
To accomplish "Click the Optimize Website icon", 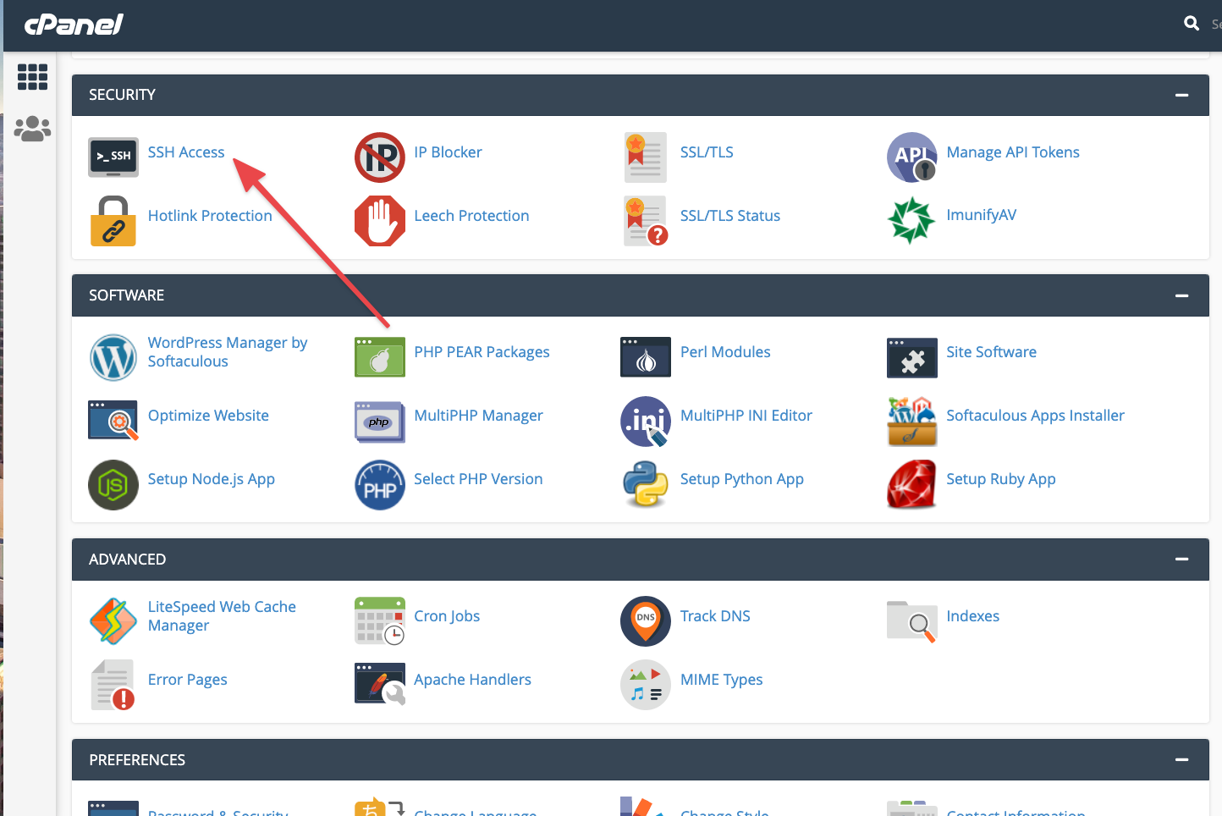I will pos(113,421).
